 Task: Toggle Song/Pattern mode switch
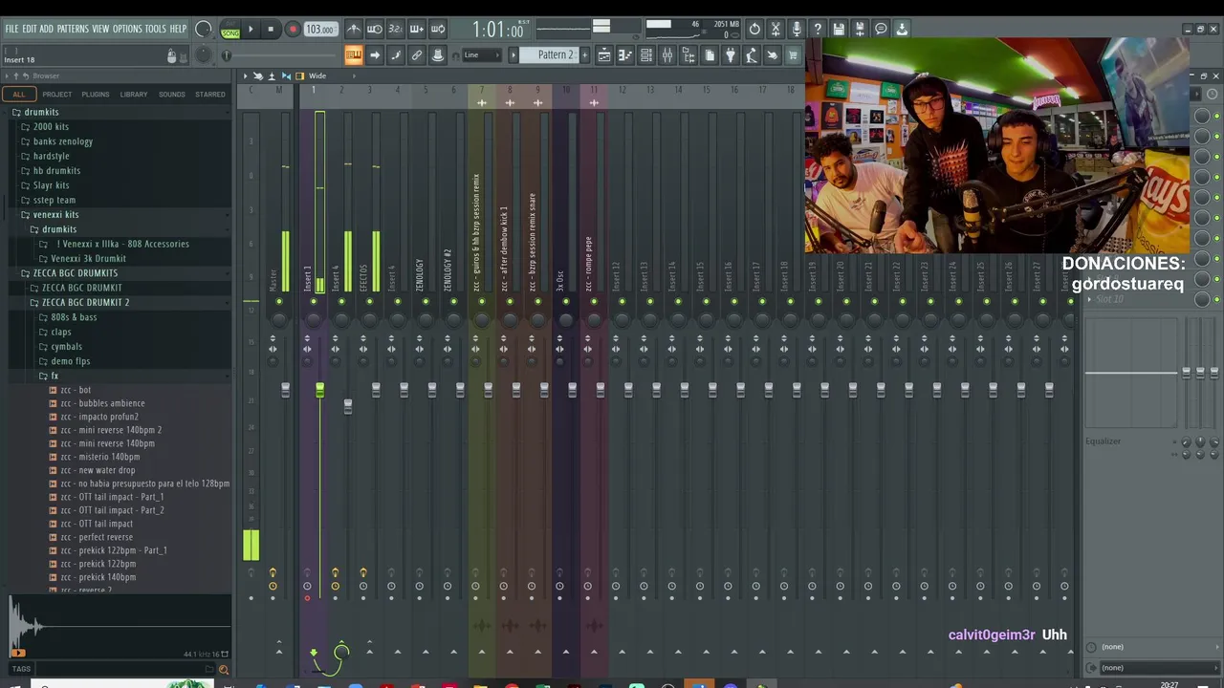click(230, 30)
